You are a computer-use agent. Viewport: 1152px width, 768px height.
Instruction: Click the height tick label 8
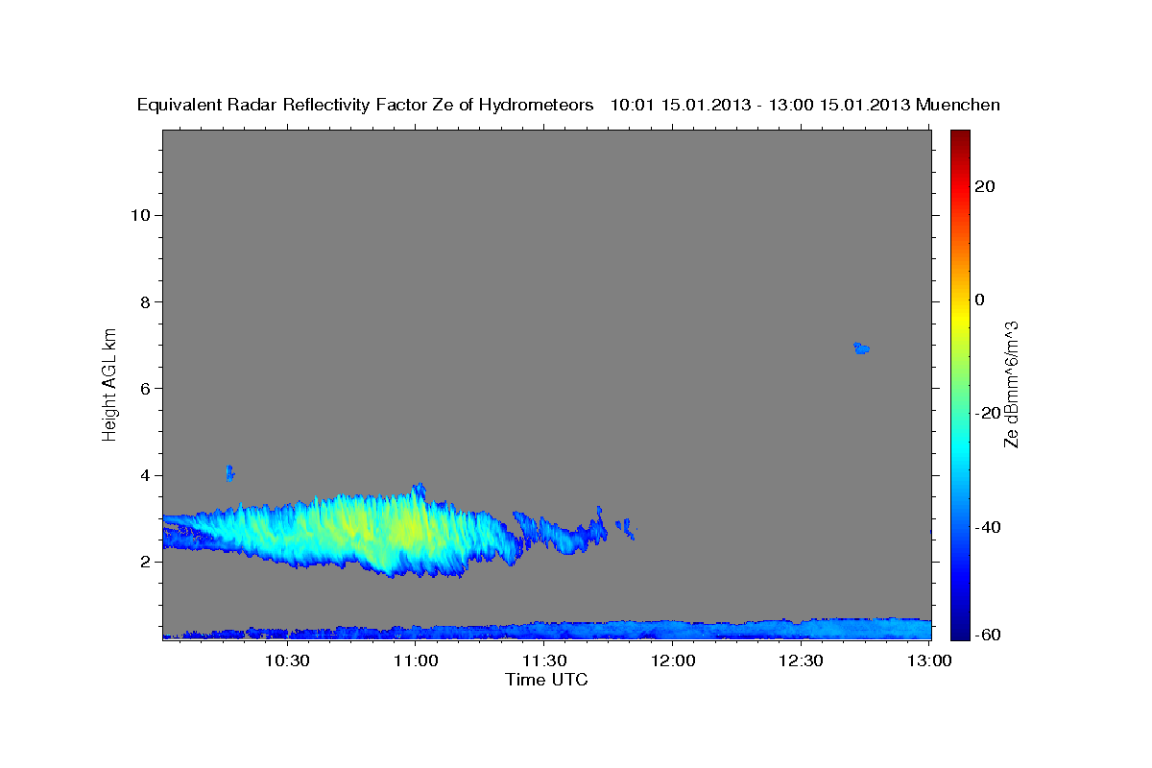pyautogui.click(x=145, y=301)
